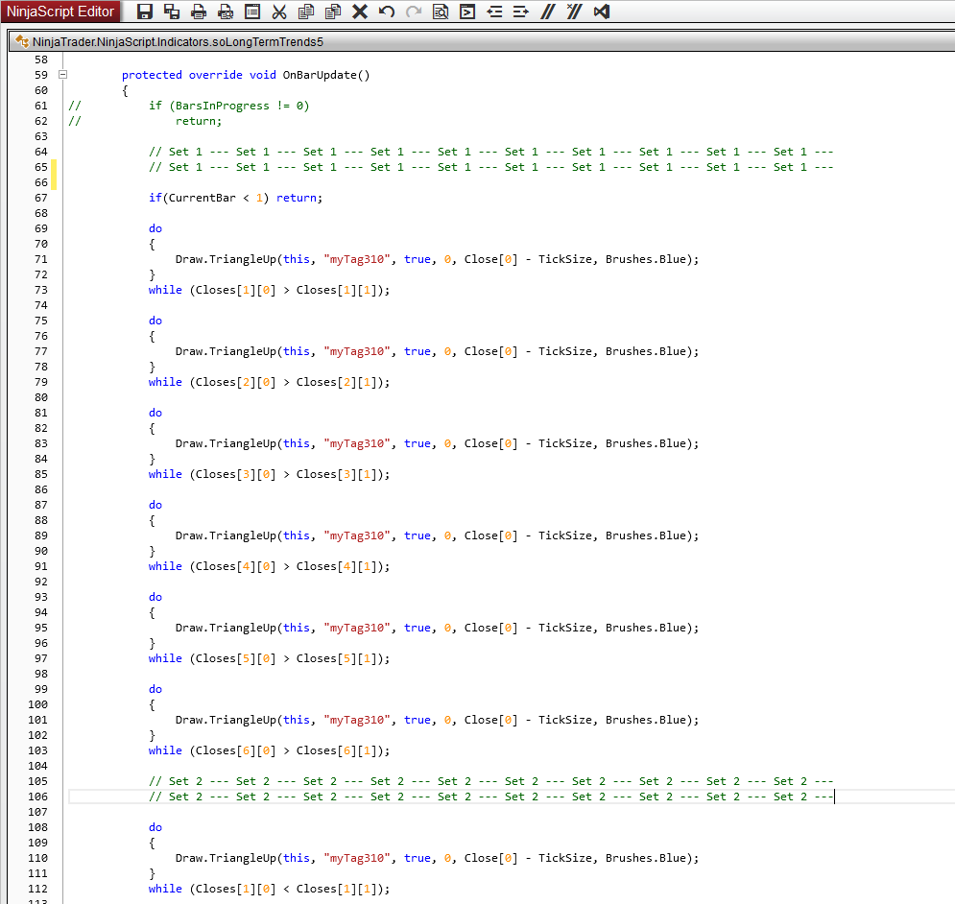This screenshot has width=955, height=904.
Task: Click Close[0] on line 101
Action: click(490, 720)
